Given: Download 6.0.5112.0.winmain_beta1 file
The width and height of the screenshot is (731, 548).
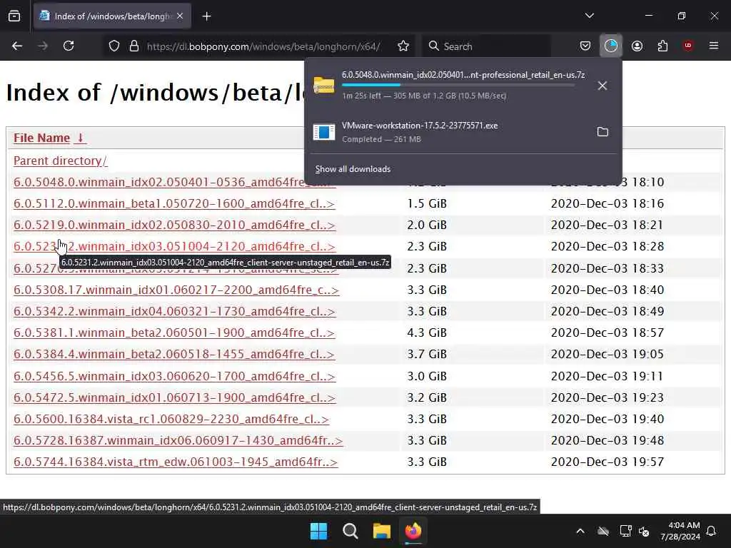Looking at the screenshot, I should coord(174,203).
